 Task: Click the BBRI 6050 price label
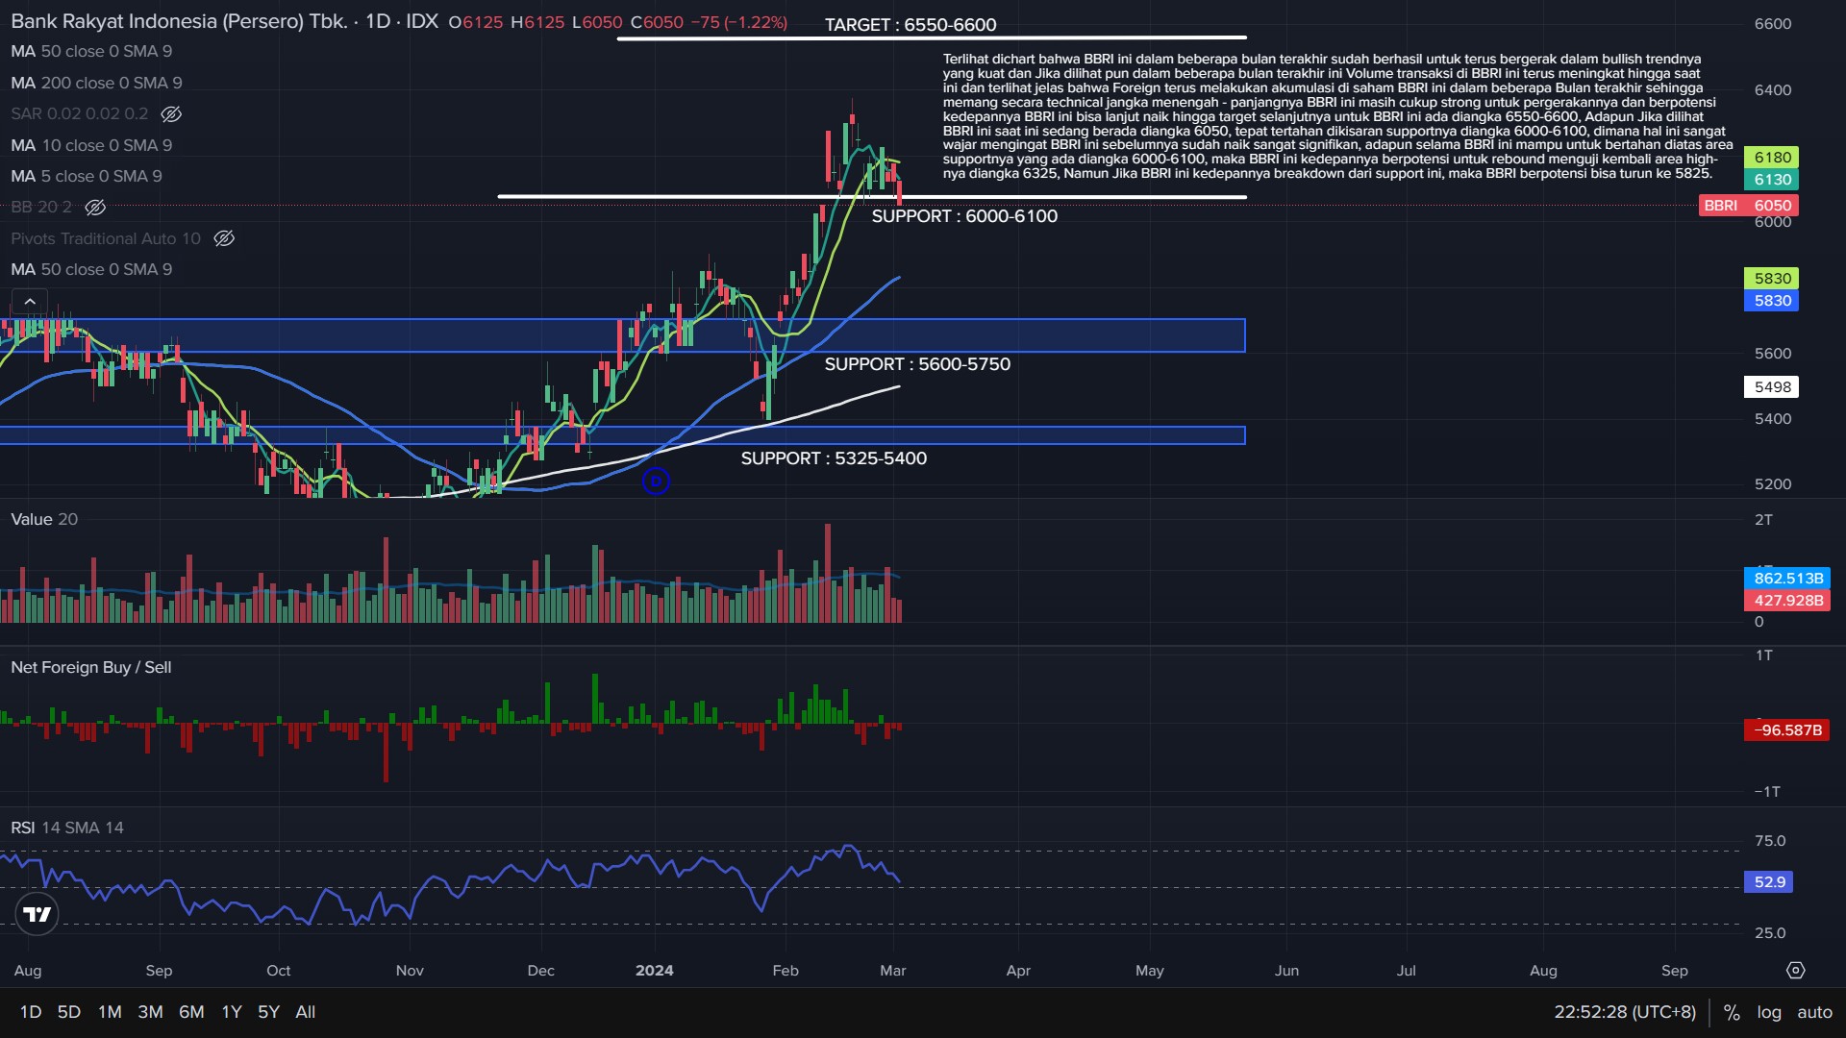click(1747, 206)
